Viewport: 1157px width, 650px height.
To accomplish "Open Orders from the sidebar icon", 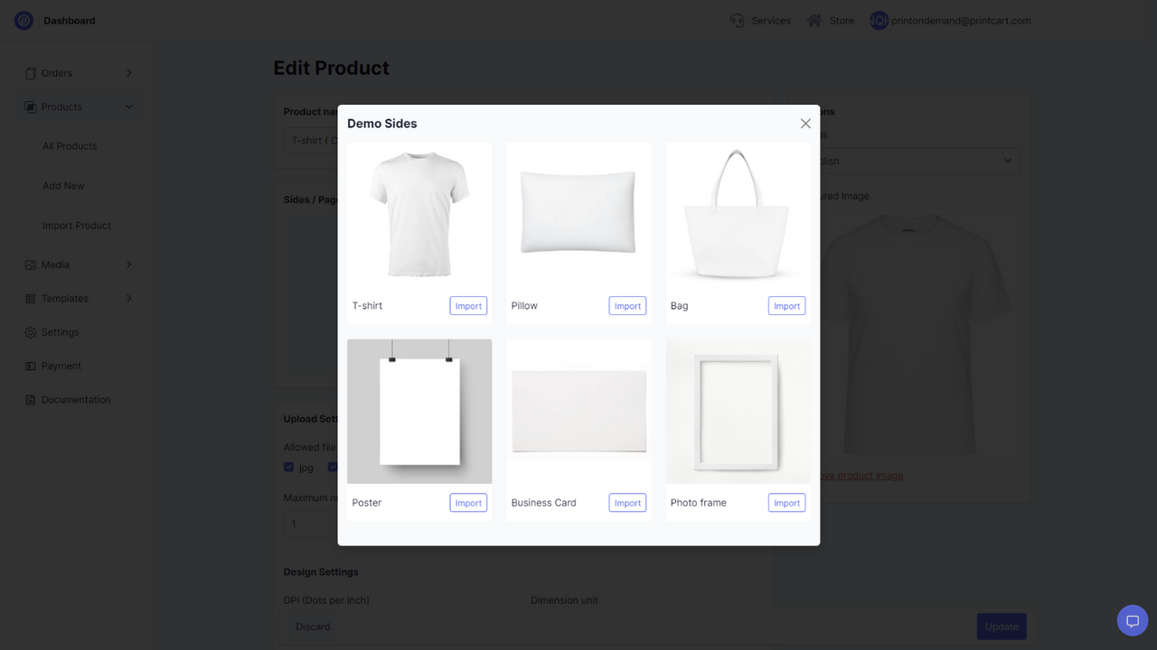I will pyautogui.click(x=30, y=72).
